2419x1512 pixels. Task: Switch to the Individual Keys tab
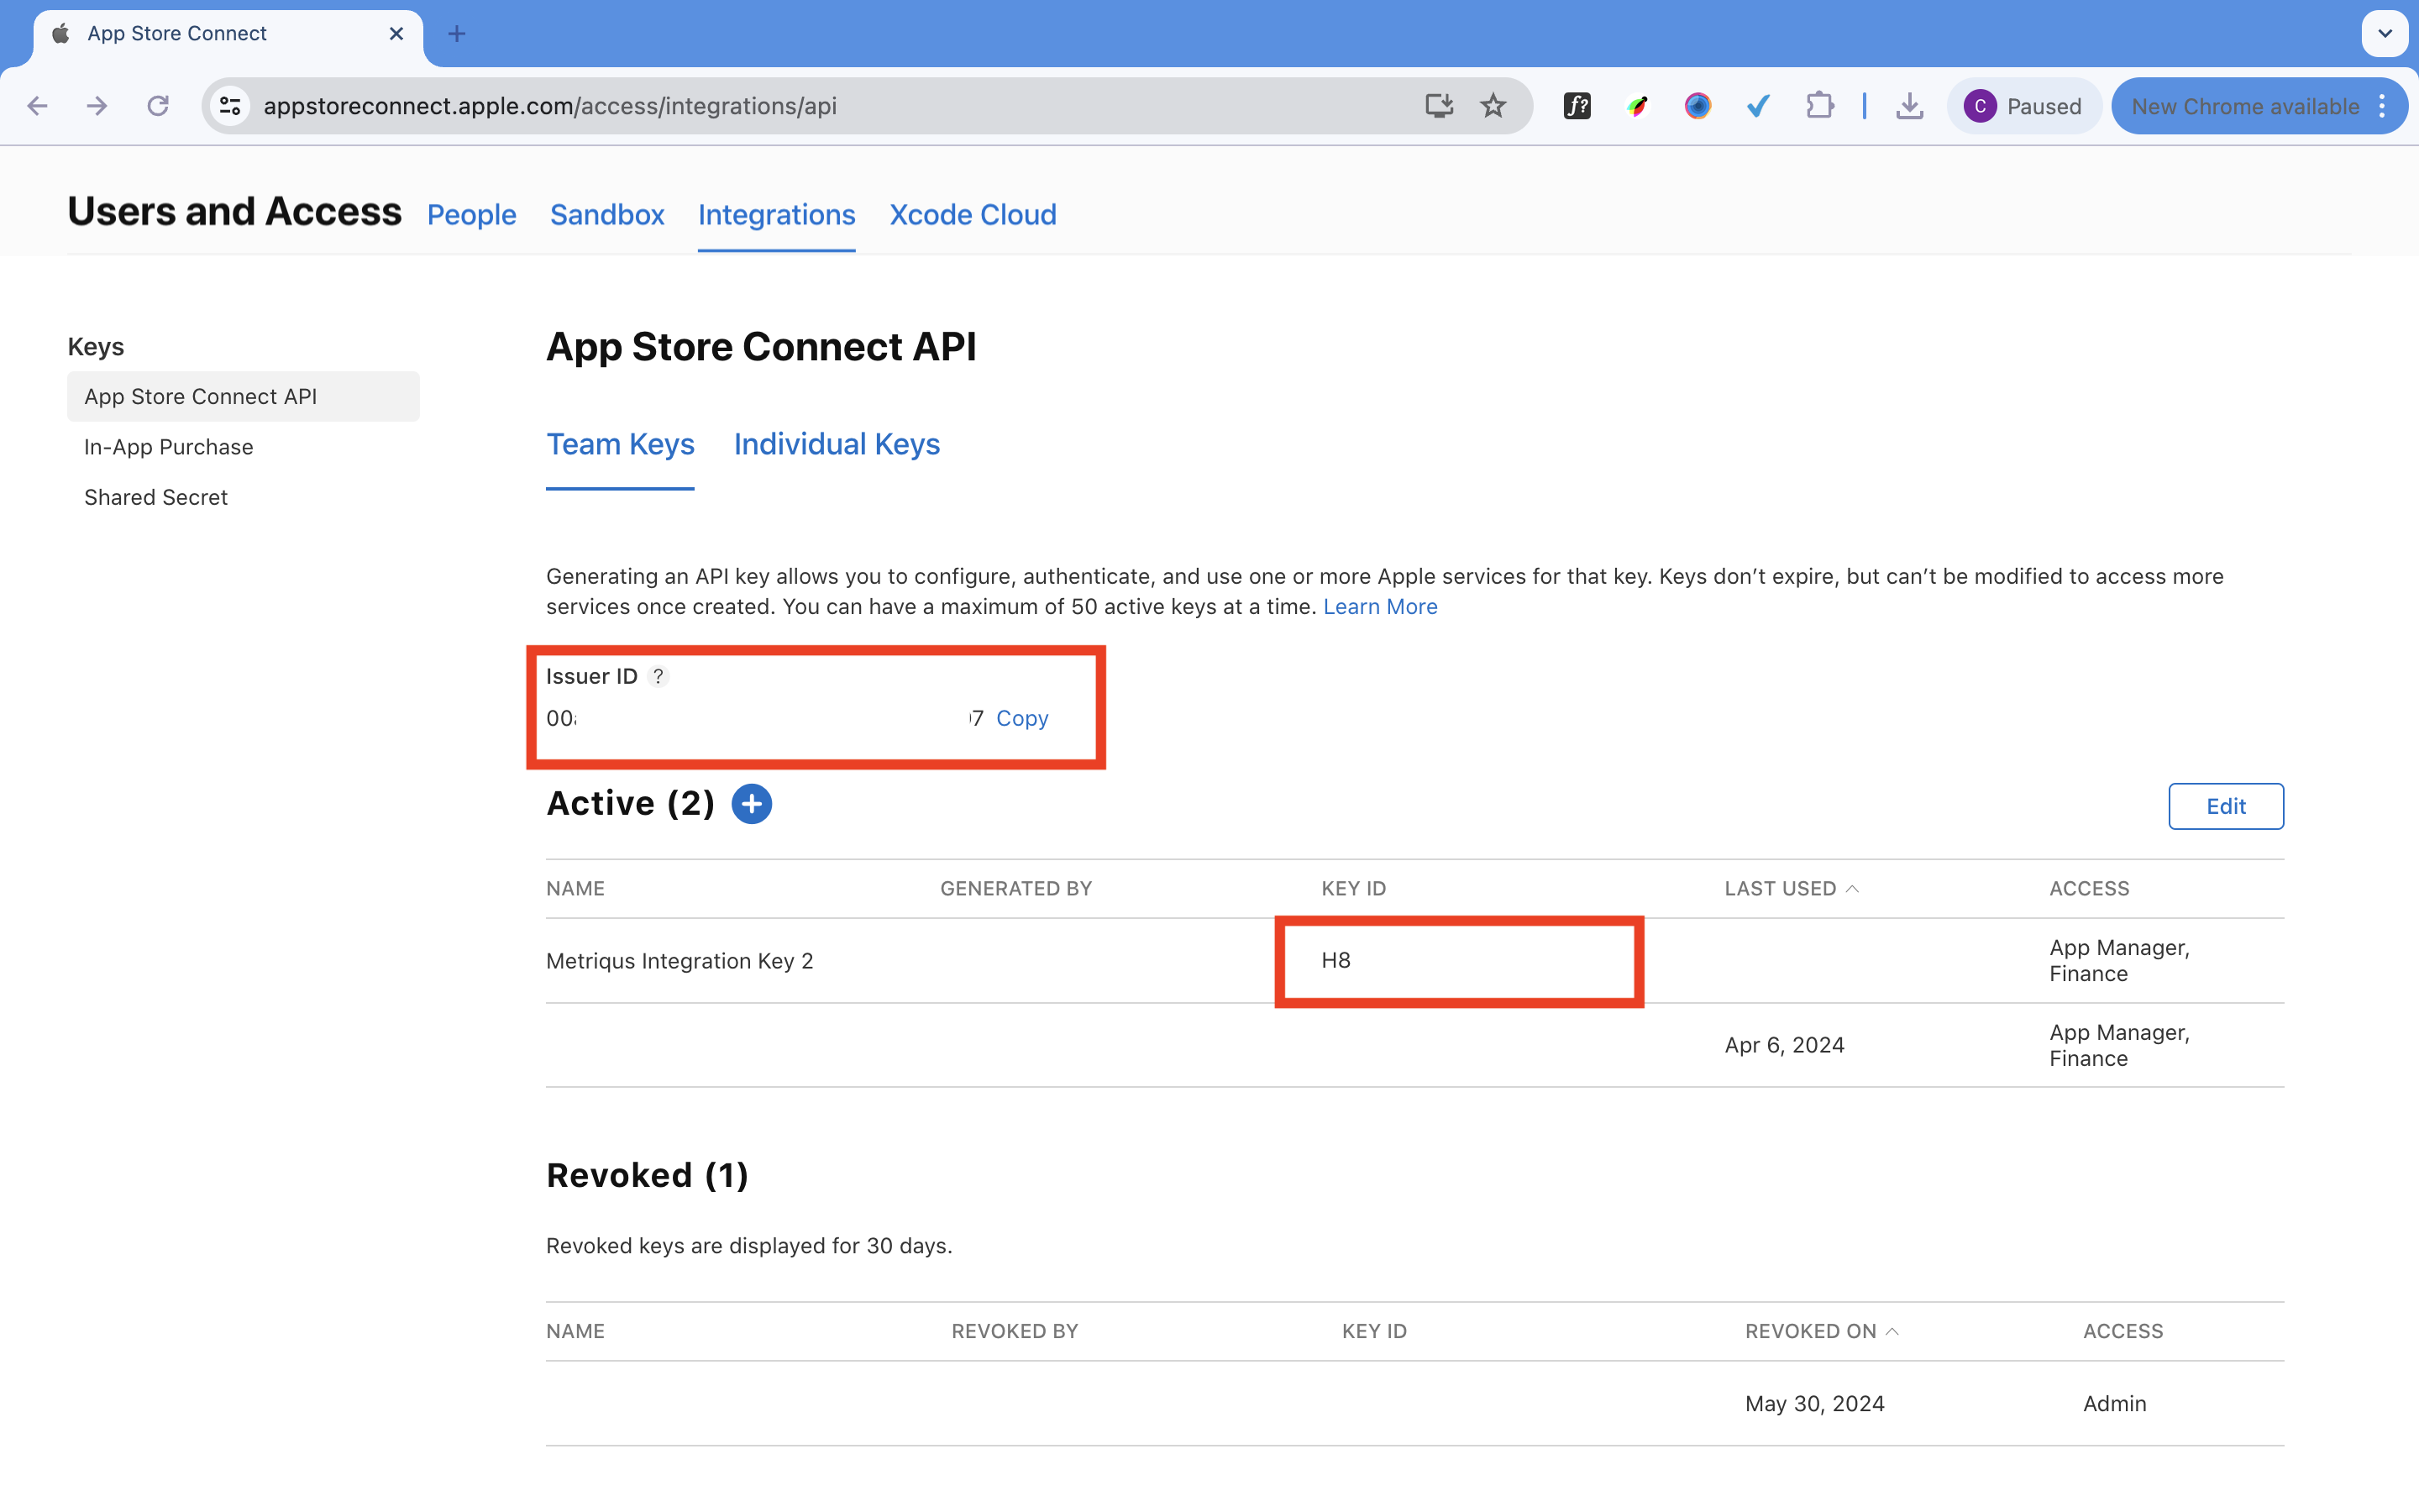837,444
